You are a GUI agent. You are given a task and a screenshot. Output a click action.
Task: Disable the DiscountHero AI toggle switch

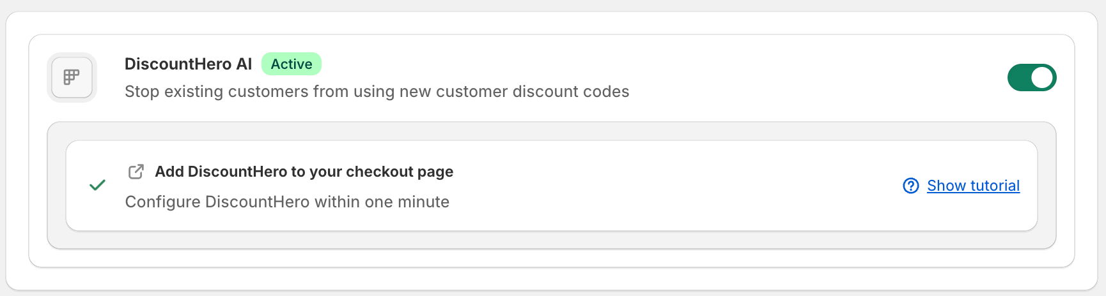tap(1032, 77)
